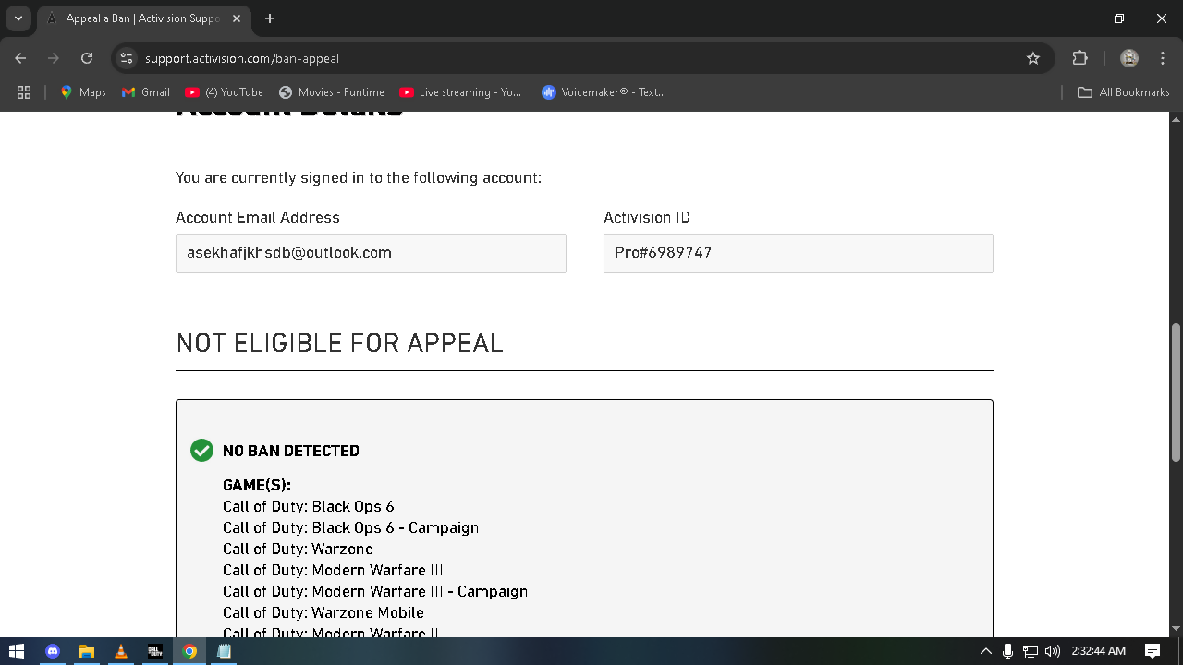Launch Discord from the taskbar
The height and width of the screenshot is (665, 1183).
[x=52, y=651]
